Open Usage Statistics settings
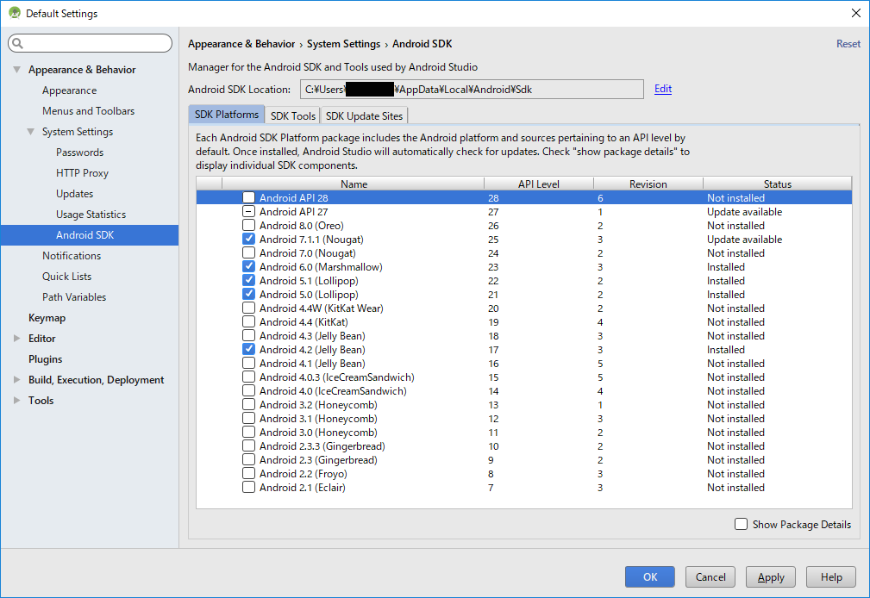The image size is (870, 598). [x=91, y=215]
